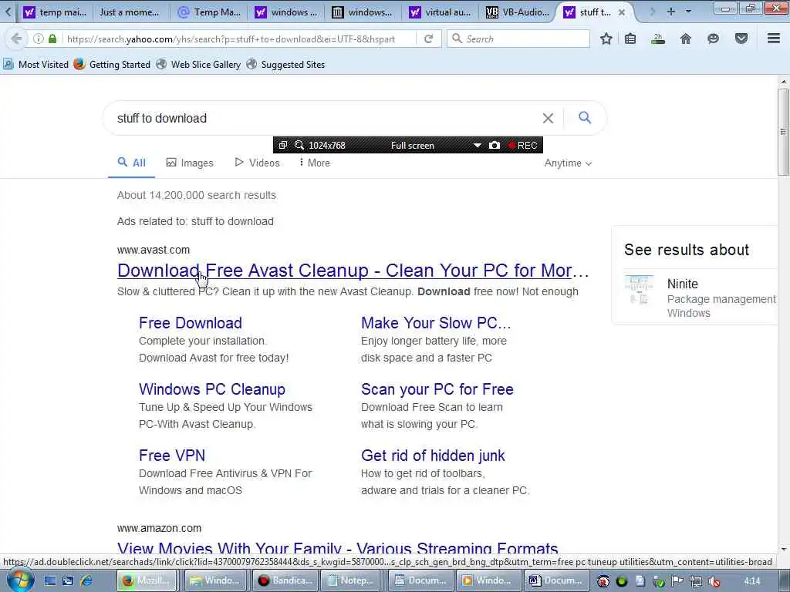Close the 'stuff t...' browser tab
Viewport: 790px width, 592px height.
tap(622, 12)
